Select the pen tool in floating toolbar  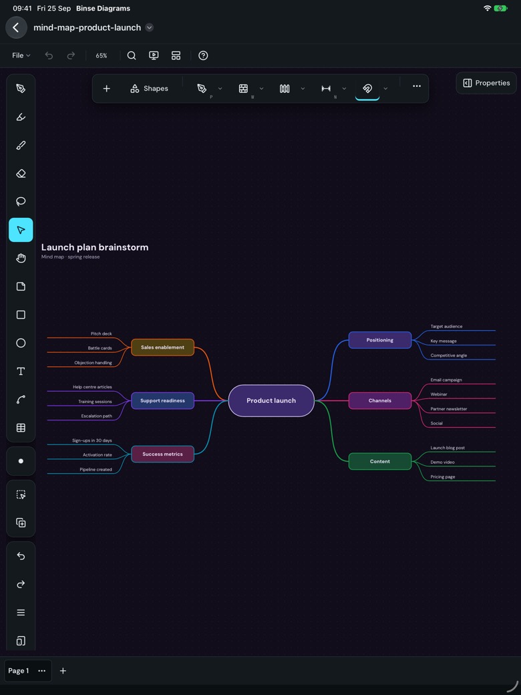click(202, 89)
